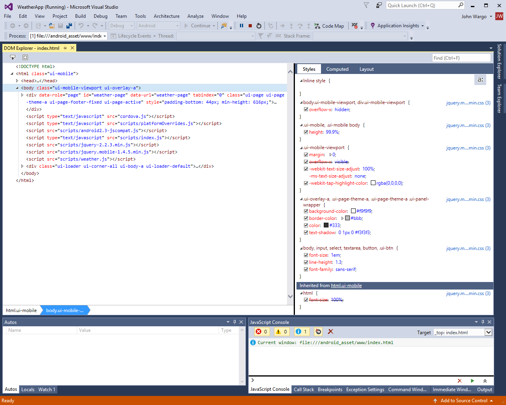
Task: Click the #bbb border-color swatch
Action: 347,218
